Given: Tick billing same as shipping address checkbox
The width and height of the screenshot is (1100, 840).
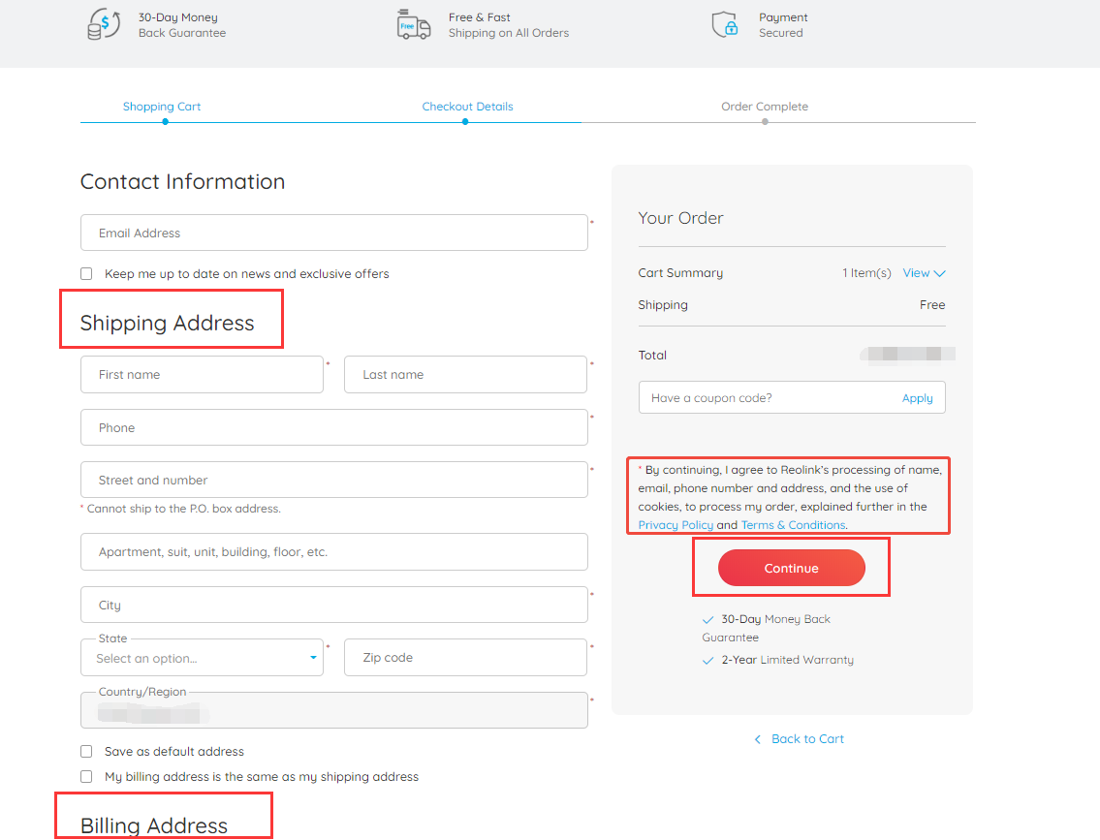Looking at the screenshot, I should click(x=86, y=777).
